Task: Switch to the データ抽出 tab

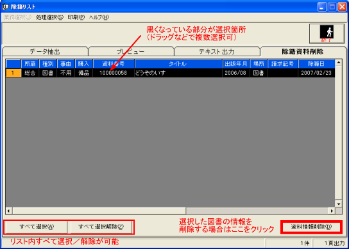Action: click(45, 52)
